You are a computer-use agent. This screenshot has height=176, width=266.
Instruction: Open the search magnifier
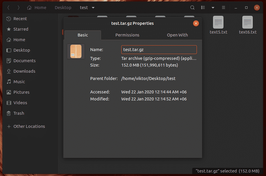coord(192,8)
